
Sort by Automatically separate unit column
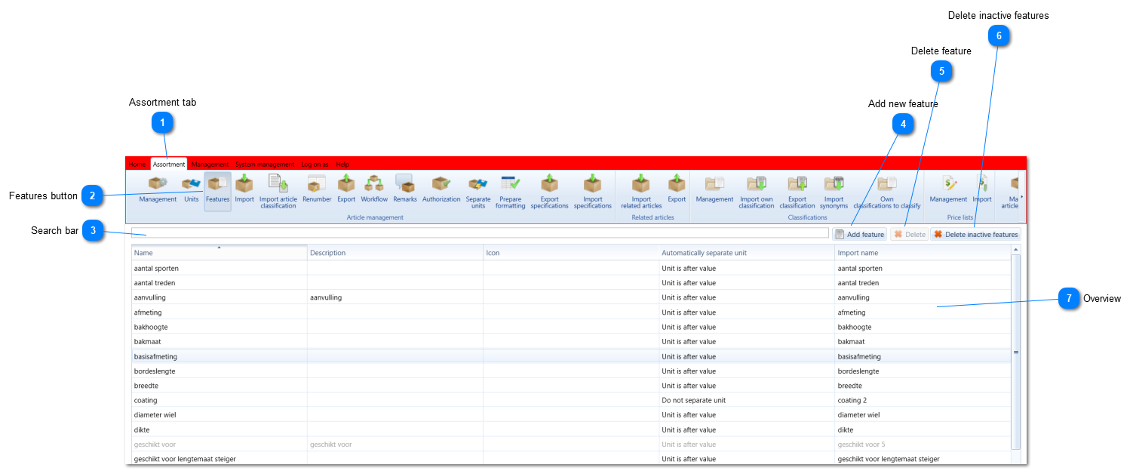point(747,253)
